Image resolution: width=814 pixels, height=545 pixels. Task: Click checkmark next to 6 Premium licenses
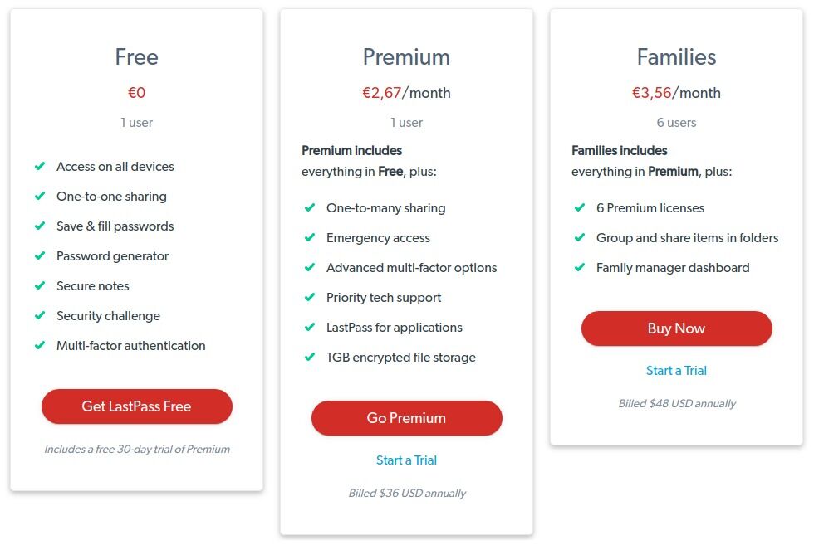[x=580, y=208]
